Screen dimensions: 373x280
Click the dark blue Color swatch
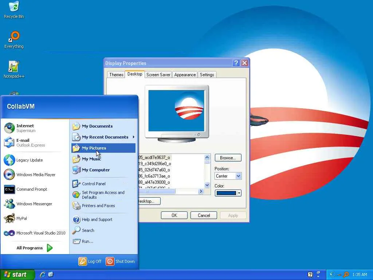(x=226, y=193)
